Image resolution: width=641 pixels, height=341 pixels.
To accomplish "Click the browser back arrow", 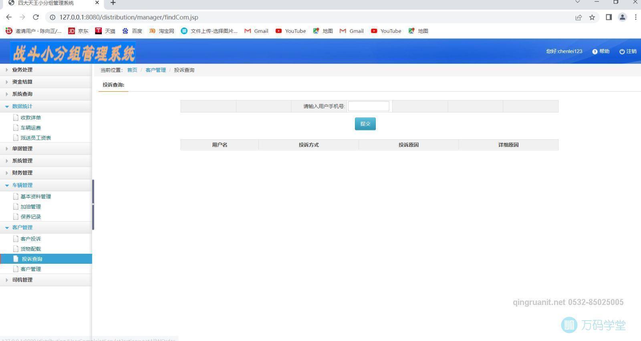I will (x=9, y=17).
